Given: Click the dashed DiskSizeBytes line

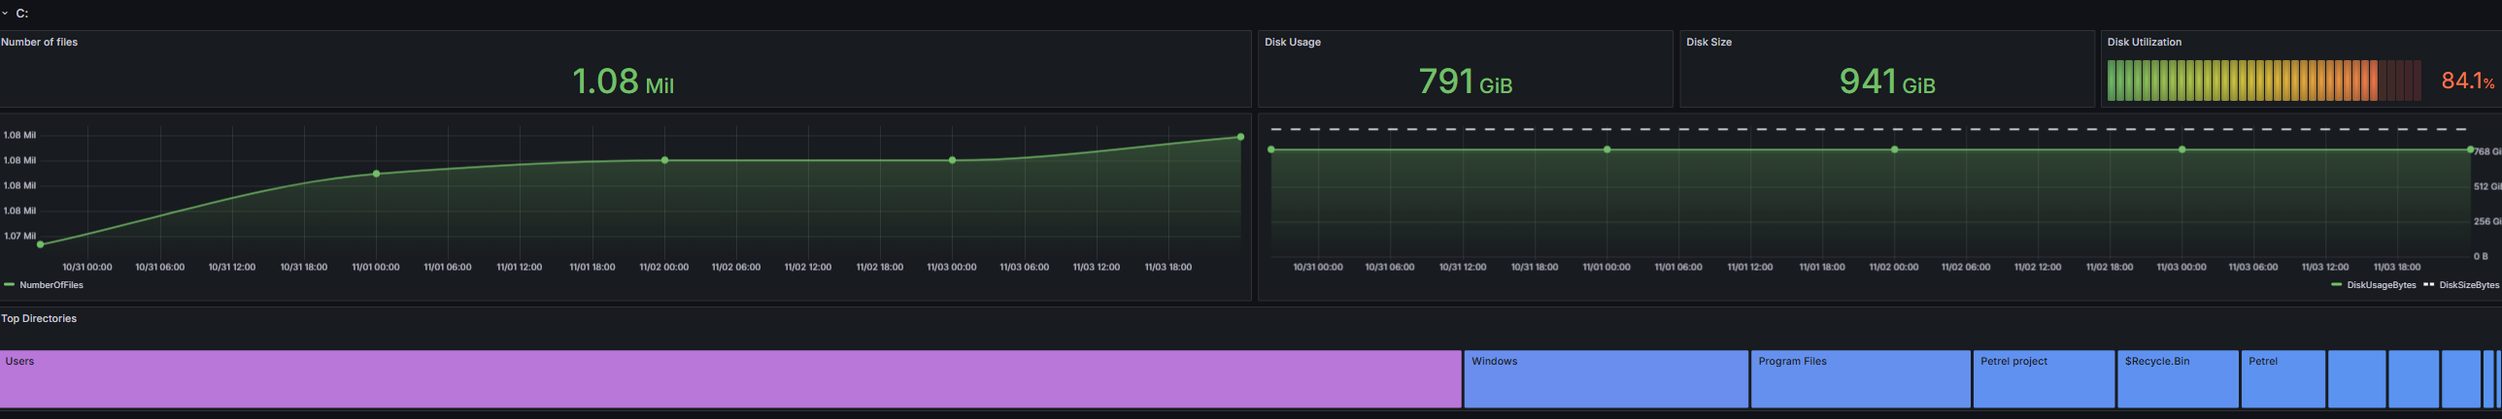Looking at the screenshot, I should (x=1870, y=129).
